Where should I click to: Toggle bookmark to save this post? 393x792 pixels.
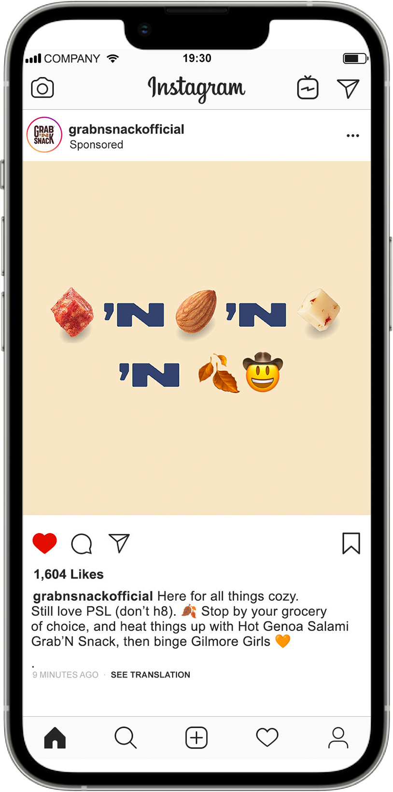[351, 543]
